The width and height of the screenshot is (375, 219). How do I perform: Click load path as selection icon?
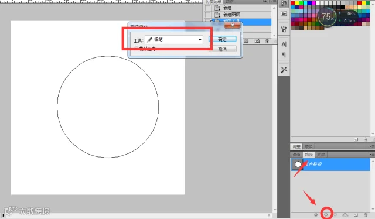click(335, 215)
